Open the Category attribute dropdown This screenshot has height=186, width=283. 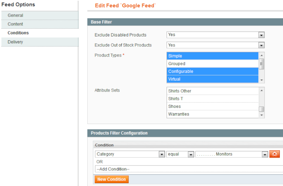pyautogui.click(x=130, y=154)
